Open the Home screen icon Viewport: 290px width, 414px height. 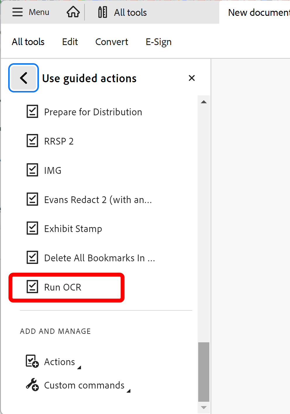tap(73, 12)
